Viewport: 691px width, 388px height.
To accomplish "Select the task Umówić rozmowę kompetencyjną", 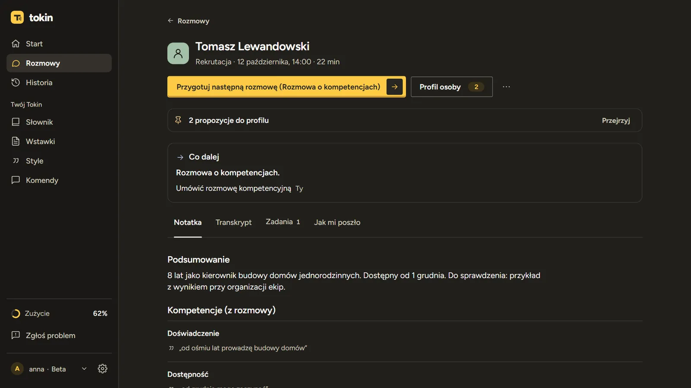I will [x=234, y=188].
